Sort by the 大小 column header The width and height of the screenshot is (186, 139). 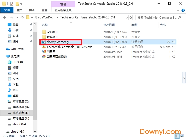[x=163, y=25]
